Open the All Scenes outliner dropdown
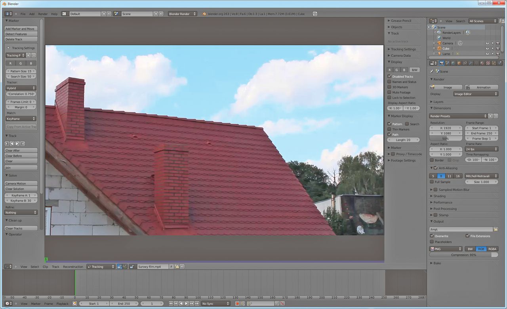 pyautogui.click(x=483, y=21)
